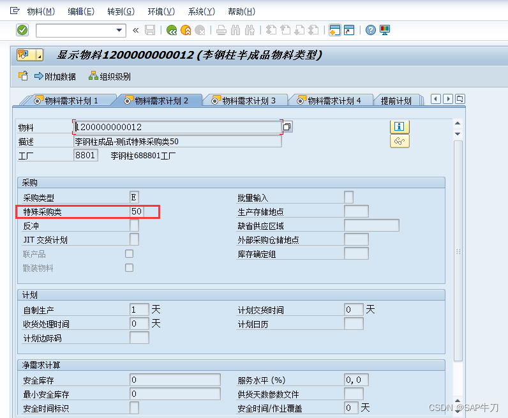
Task: Click the Create New Session icon
Action: pyautogui.click(x=334, y=31)
